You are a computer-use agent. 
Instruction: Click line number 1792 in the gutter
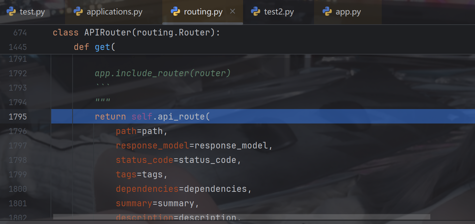click(x=18, y=73)
